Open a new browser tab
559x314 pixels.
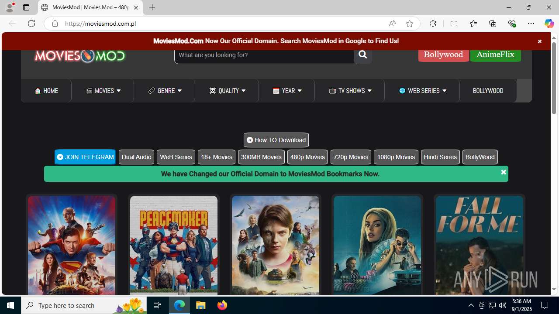tap(152, 7)
